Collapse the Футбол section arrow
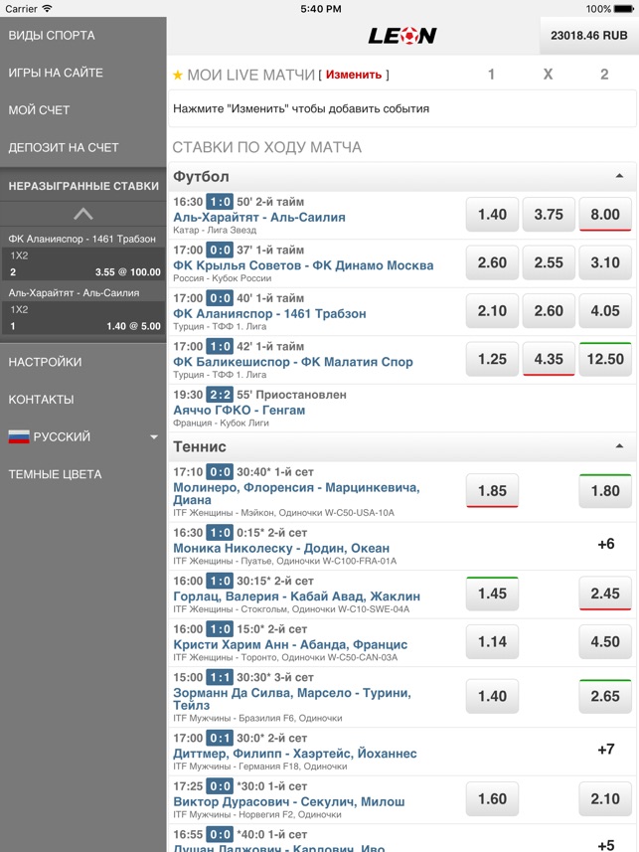 pos(619,176)
